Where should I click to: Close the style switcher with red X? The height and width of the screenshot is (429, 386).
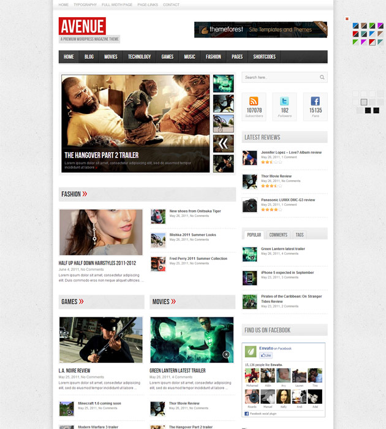click(347, 19)
